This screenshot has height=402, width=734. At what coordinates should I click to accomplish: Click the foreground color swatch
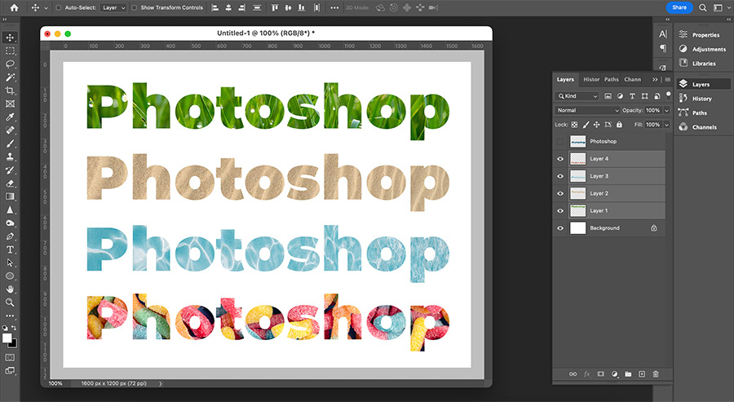(x=7, y=338)
